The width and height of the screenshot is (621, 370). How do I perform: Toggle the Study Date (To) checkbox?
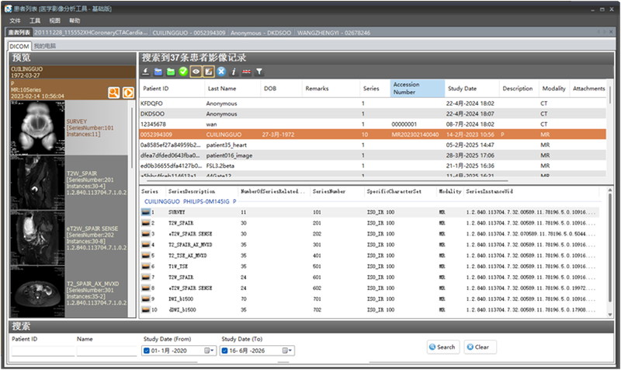[x=224, y=351]
